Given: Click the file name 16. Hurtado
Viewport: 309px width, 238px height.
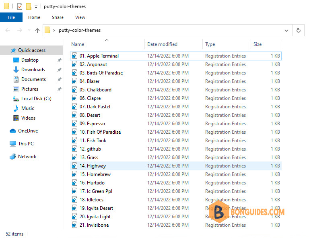Looking at the screenshot, I should [92, 183].
